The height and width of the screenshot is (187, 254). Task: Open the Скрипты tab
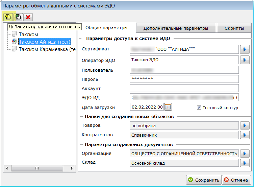[x=234, y=28]
